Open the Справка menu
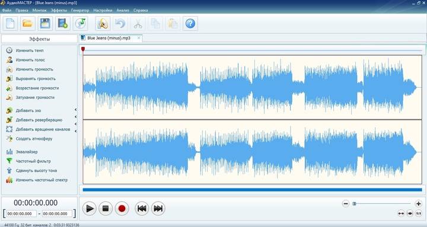The height and width of the screenshot is (227, 427). [141, 10]
